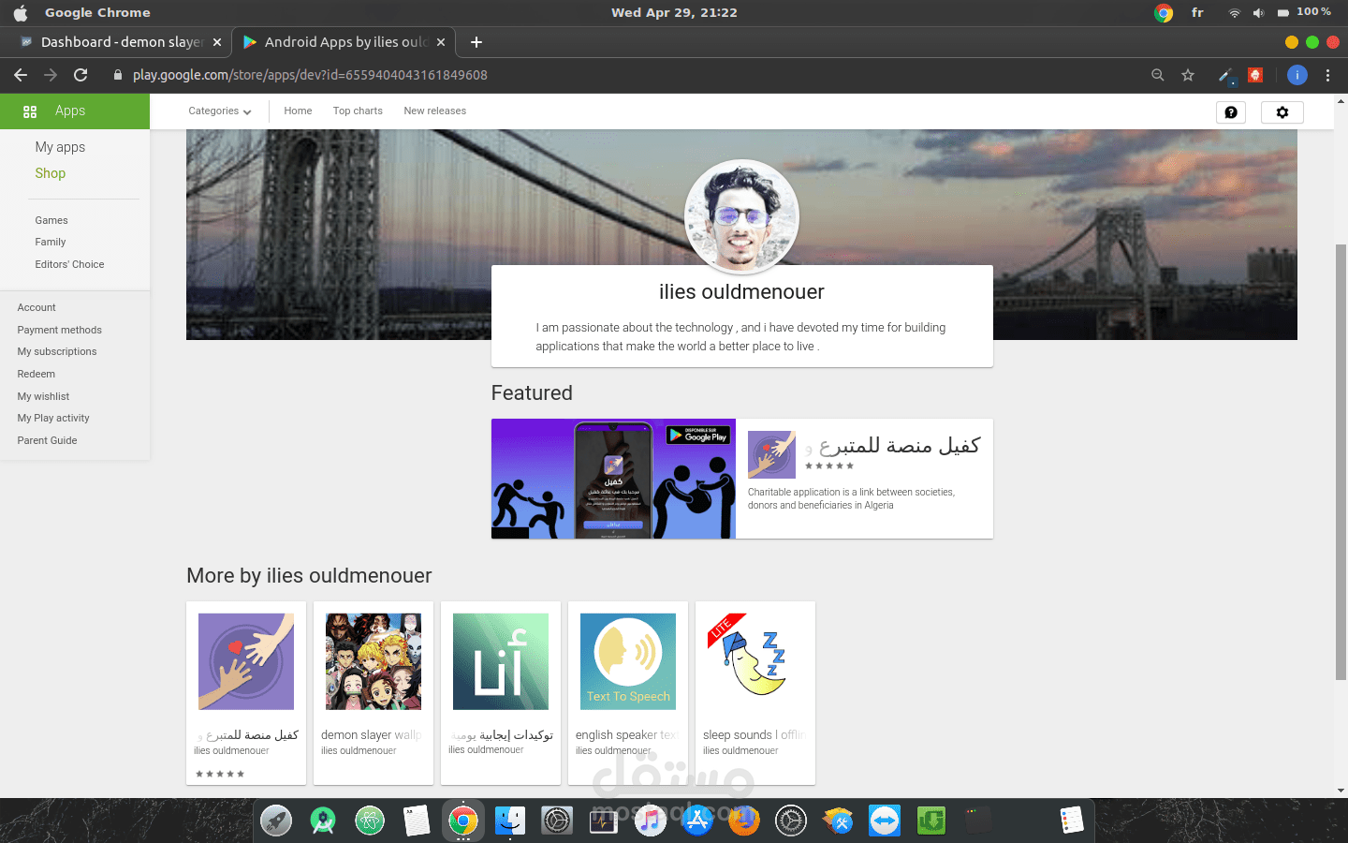
Task: Open Google Play settings gear button
Action: pyautogui.click(x=1282, y=112)
